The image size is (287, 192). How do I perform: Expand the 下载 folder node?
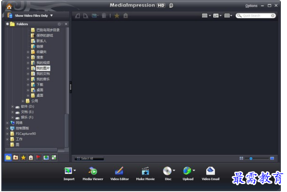tap(28, 85)
